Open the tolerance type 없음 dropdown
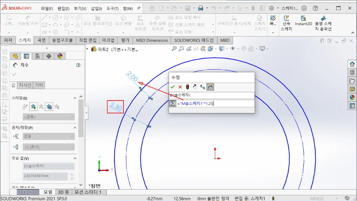Image resolution: width=357 pixels, height=201 pixels. tap(49, 136)
